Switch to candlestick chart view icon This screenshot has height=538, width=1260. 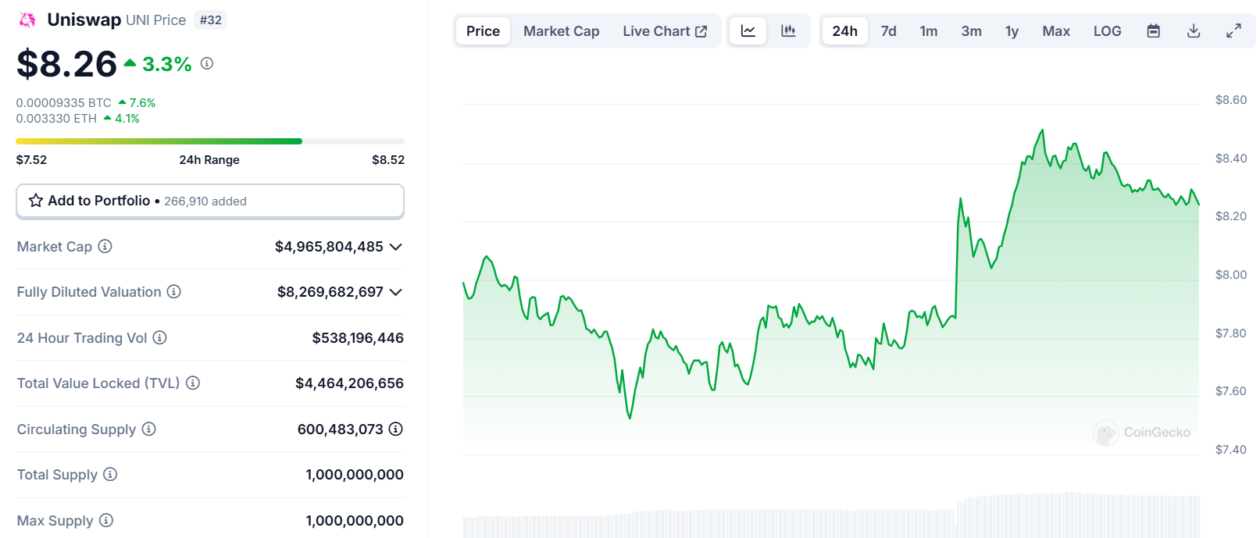(x=789, y=31)
